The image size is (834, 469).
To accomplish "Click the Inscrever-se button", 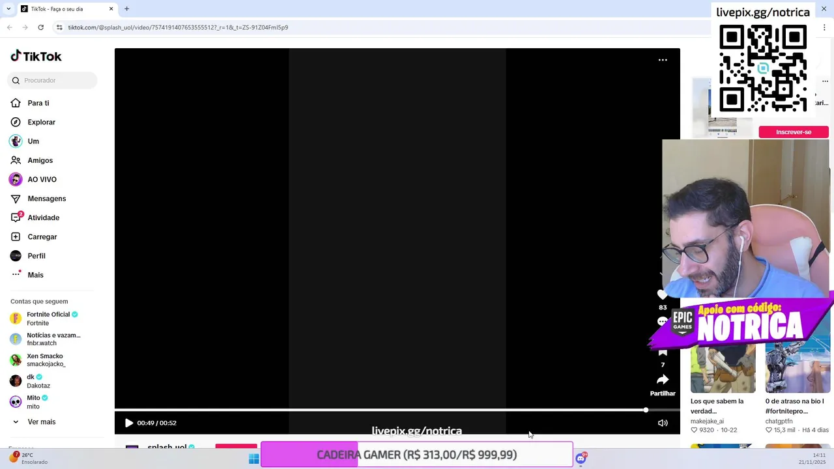I will tap(794, 132).
